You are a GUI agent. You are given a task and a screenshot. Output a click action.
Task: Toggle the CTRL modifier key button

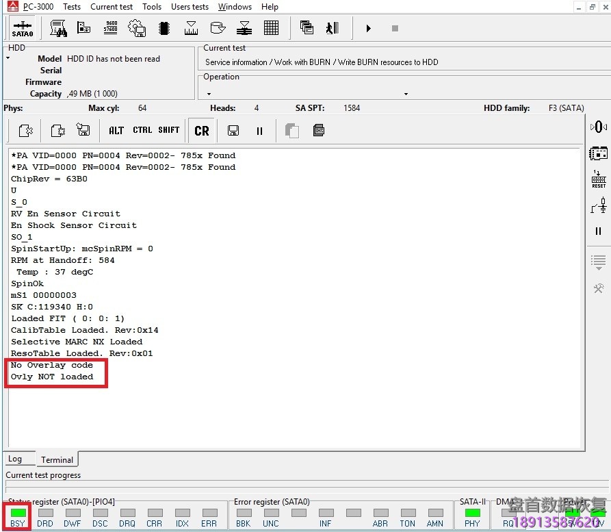142,130
